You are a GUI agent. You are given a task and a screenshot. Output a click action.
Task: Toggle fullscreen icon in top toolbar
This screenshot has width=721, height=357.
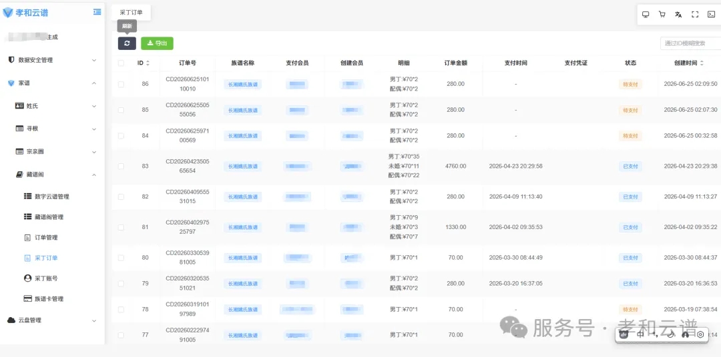(695, 14)
